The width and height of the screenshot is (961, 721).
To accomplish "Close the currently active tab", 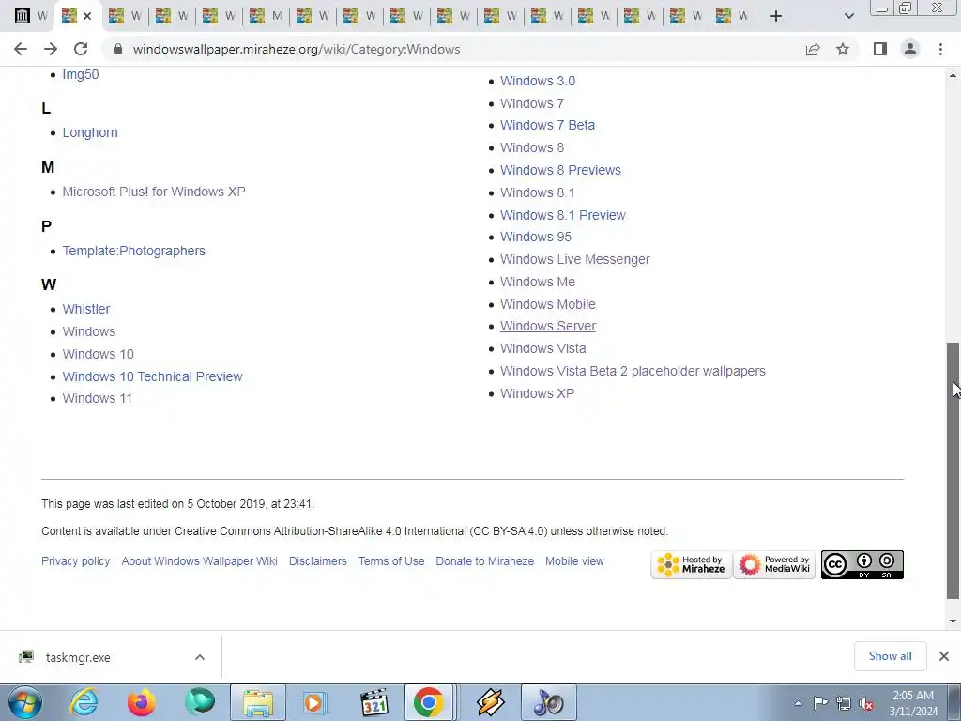I will (87, 16).
